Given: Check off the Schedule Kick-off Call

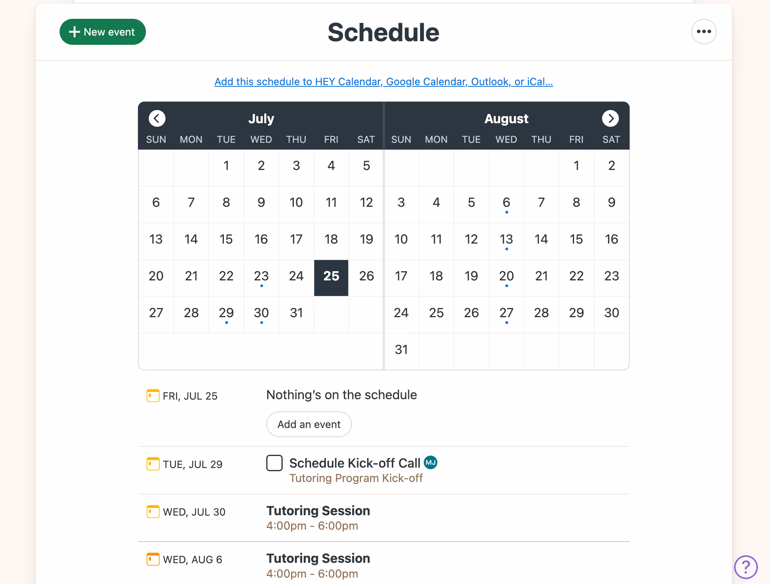Looking at the screenshot, I should tap(274, 463).
